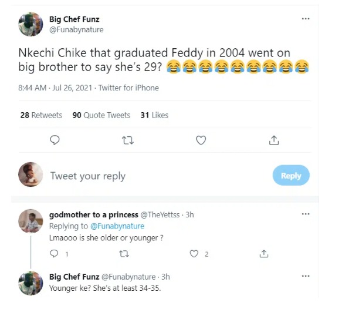View the 28 Retweets list

click(x=41, y=115)
